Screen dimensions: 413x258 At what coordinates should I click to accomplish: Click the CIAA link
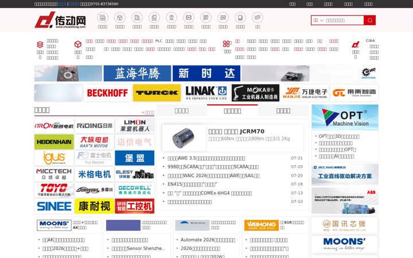pos(370,41)
